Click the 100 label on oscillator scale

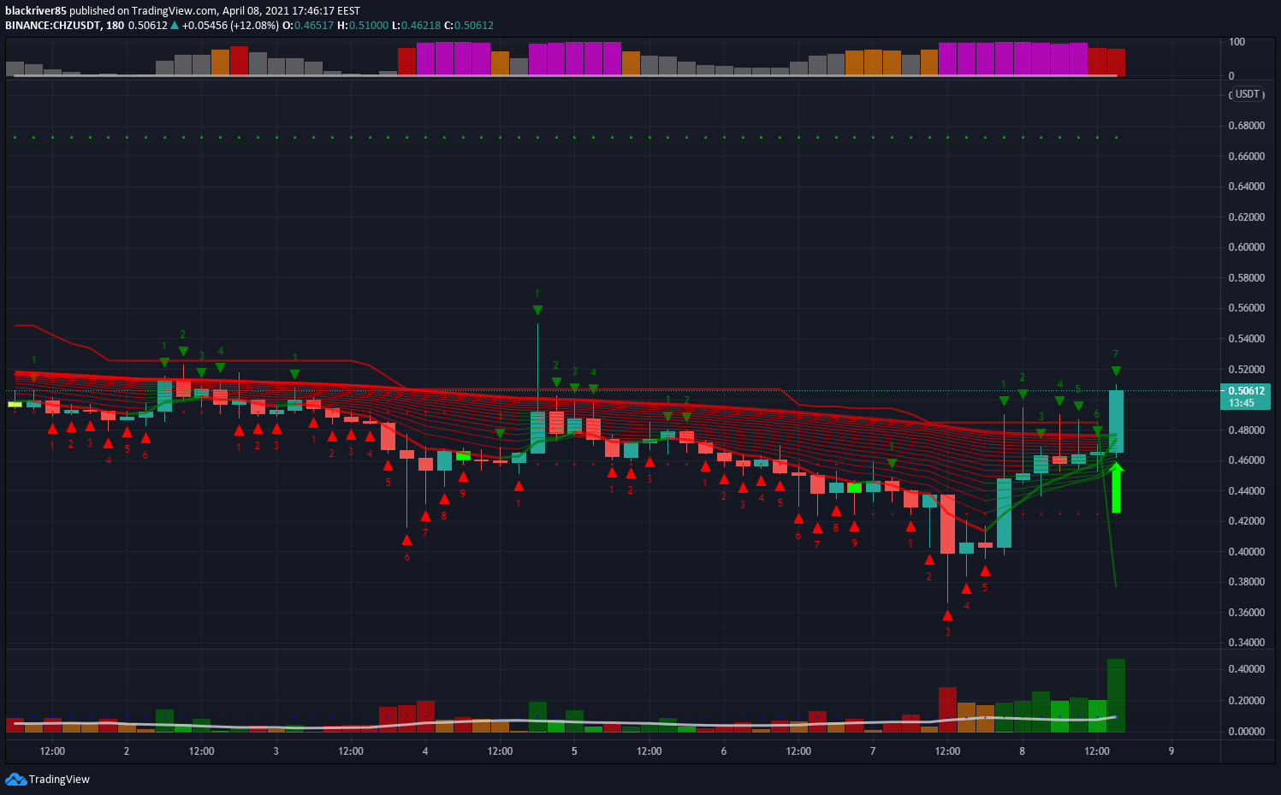[x=1237, y=42]
